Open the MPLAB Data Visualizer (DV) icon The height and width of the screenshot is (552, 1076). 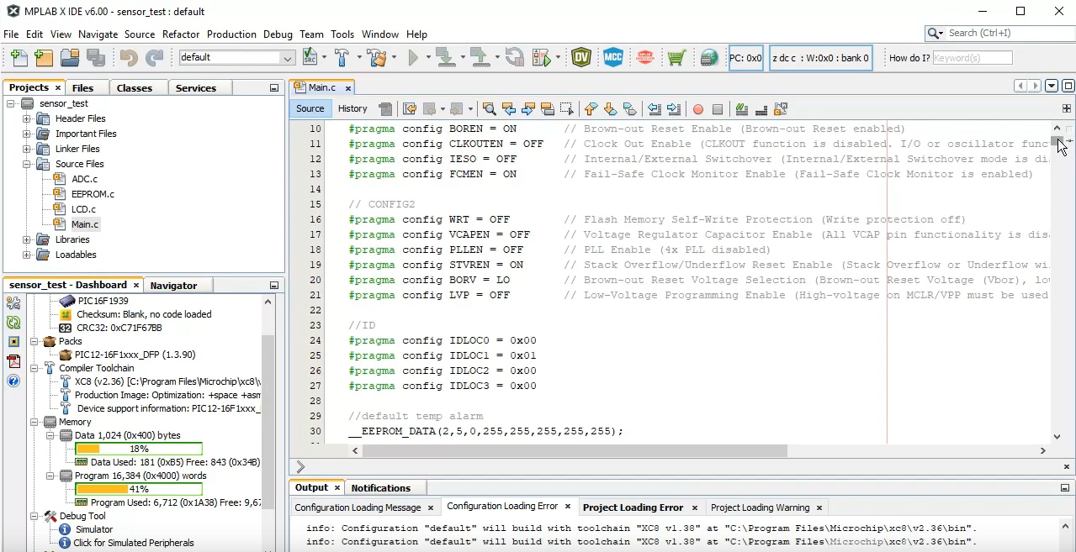581,58
